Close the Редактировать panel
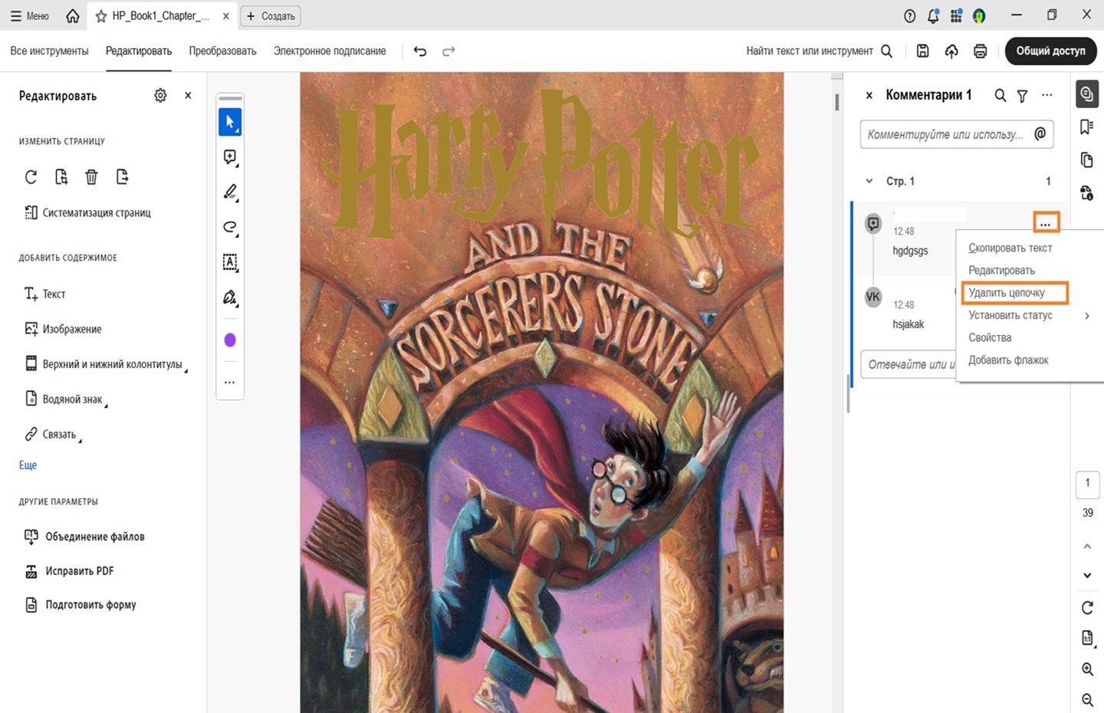The width and height of the screenshot is (1104, 713). 188,96
